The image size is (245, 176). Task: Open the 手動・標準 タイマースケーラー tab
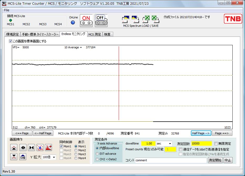[x=40, y=34]
